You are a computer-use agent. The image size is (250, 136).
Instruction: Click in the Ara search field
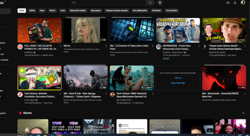[x=108, y=3]
